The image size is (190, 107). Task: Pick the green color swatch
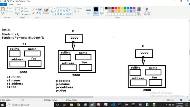pos(125,8)
